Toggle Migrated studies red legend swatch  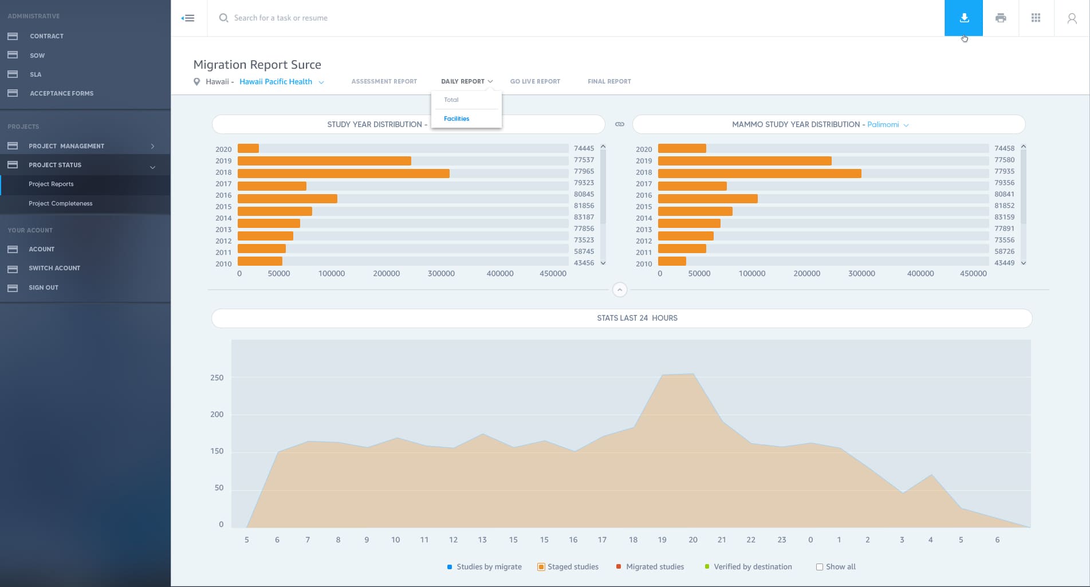[x=619, y=567]
